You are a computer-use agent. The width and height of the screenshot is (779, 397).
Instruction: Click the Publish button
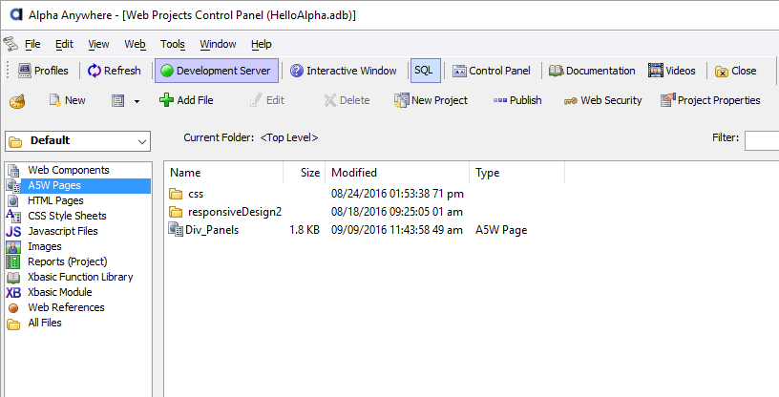(x=517, y=100)
